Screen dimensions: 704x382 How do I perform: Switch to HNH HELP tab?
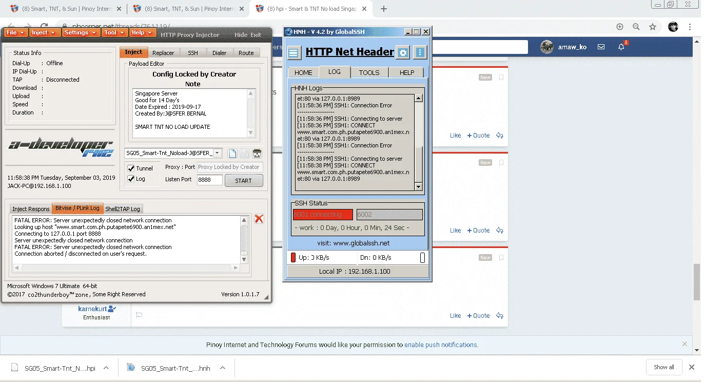[407, 72]
